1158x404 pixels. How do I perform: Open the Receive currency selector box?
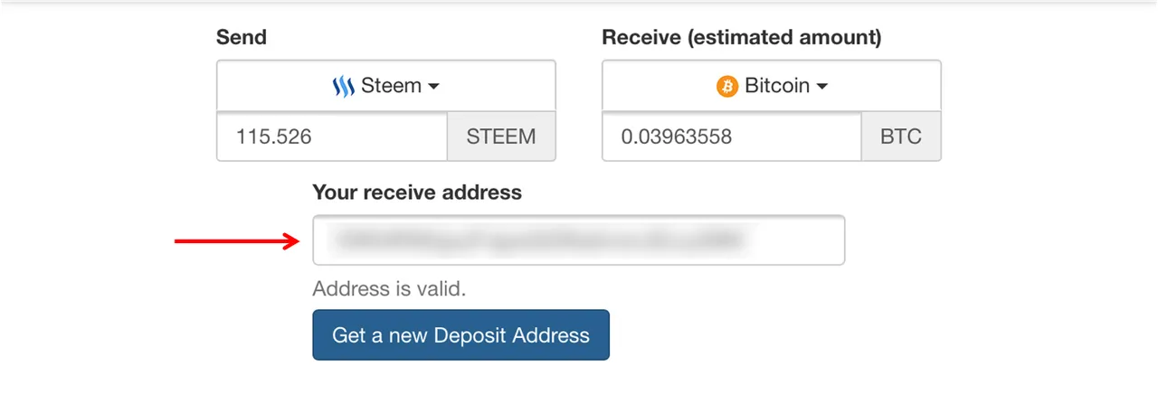(x=772, y=87)
